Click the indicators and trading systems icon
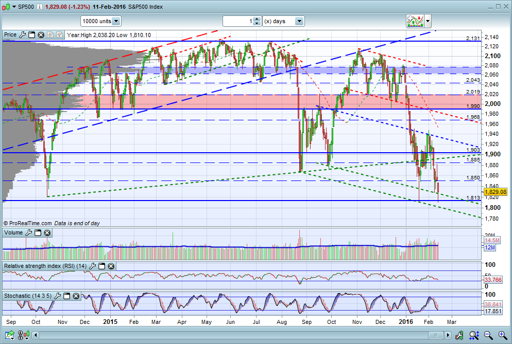Image resolution: width=512 pixels, height=344 pixels. click(x=415, y=21)
